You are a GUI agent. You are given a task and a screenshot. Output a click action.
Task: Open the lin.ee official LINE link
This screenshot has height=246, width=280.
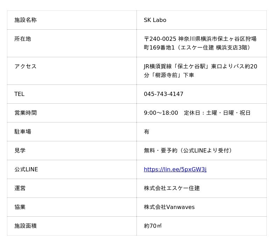175,170
